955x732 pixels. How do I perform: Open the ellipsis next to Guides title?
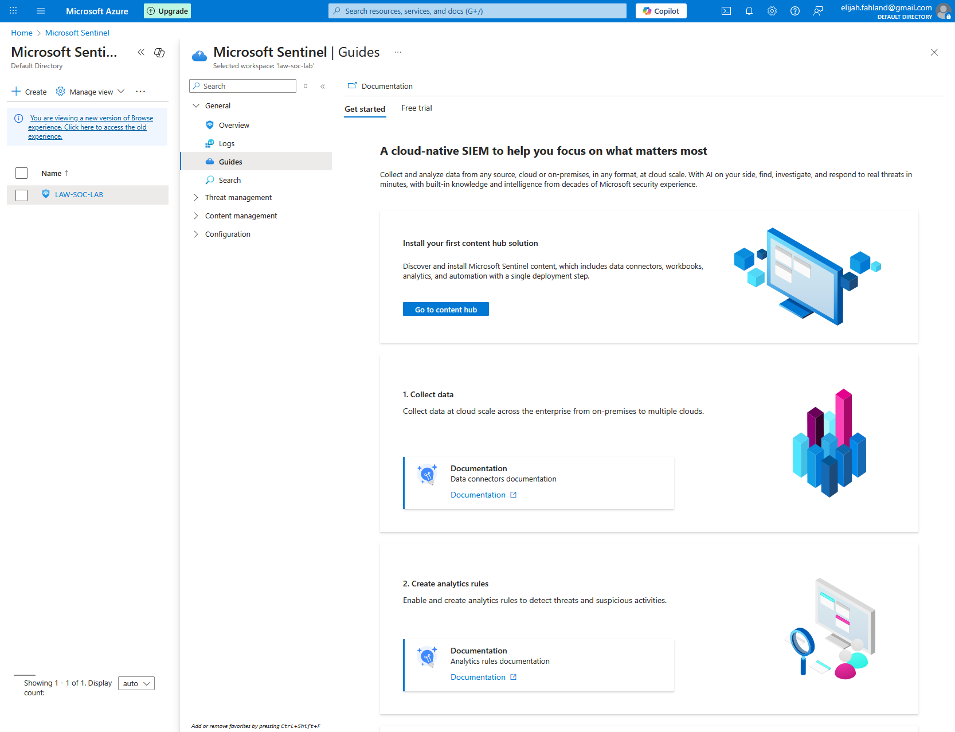click(398, 52)
